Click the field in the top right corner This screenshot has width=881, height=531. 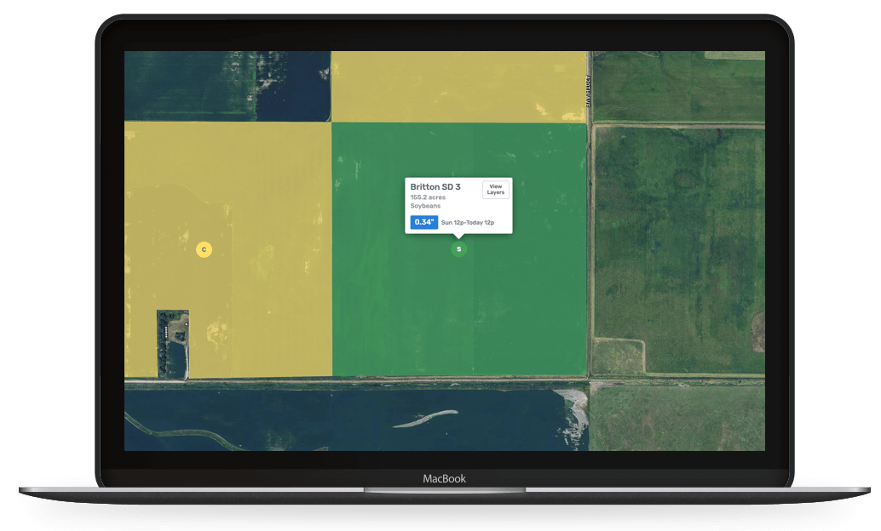[678, 87]
